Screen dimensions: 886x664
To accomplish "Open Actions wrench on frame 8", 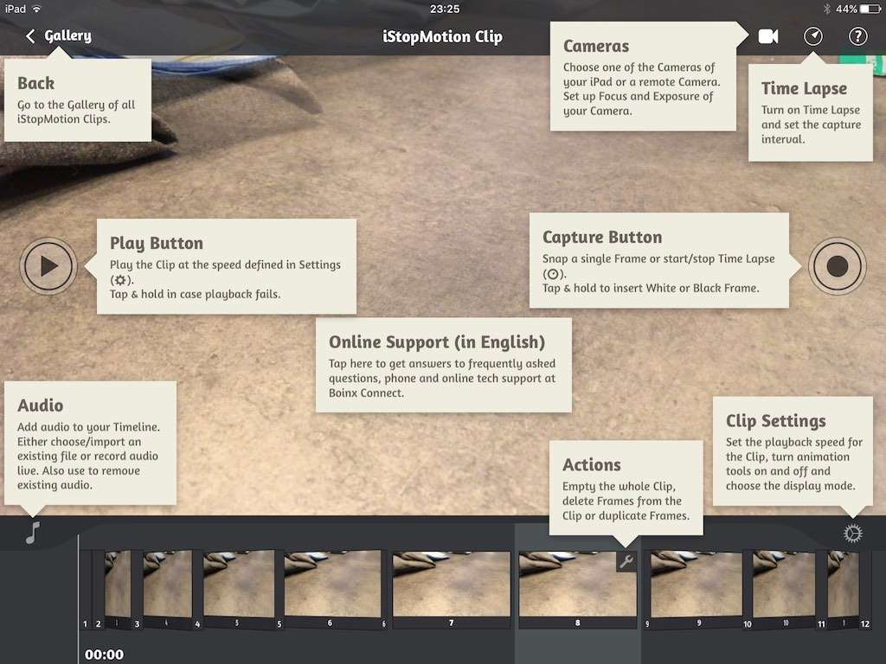I will 626,561.
